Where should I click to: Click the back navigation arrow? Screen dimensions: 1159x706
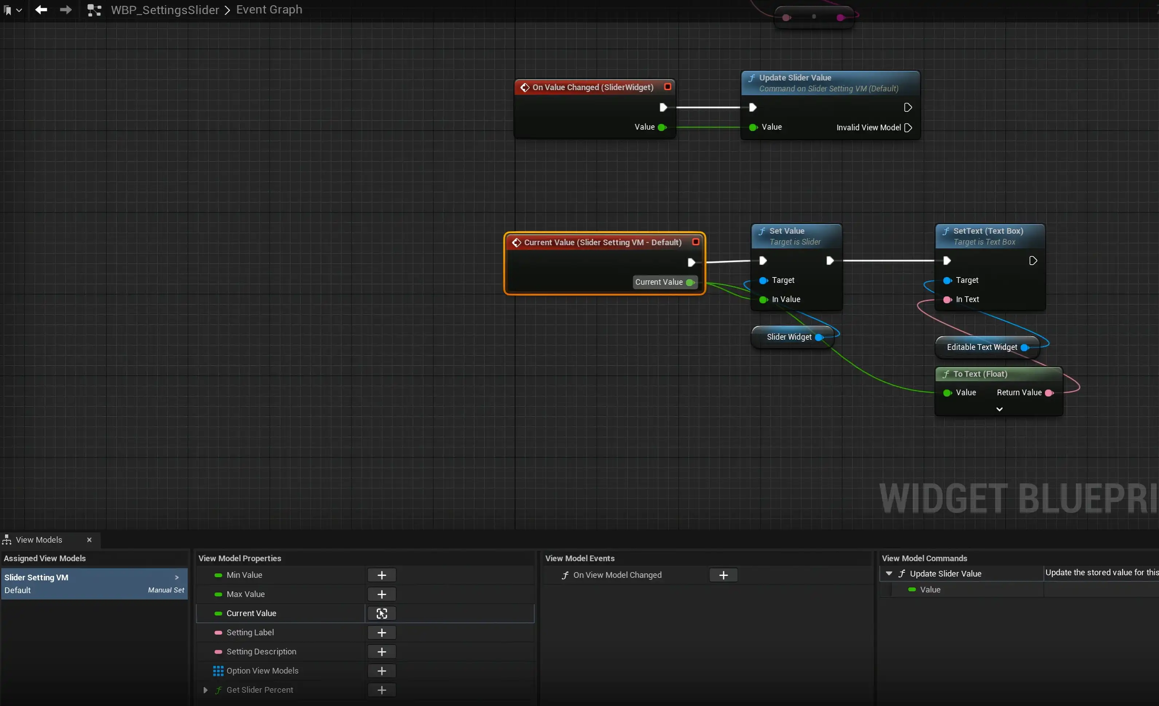tap(41, 9)
